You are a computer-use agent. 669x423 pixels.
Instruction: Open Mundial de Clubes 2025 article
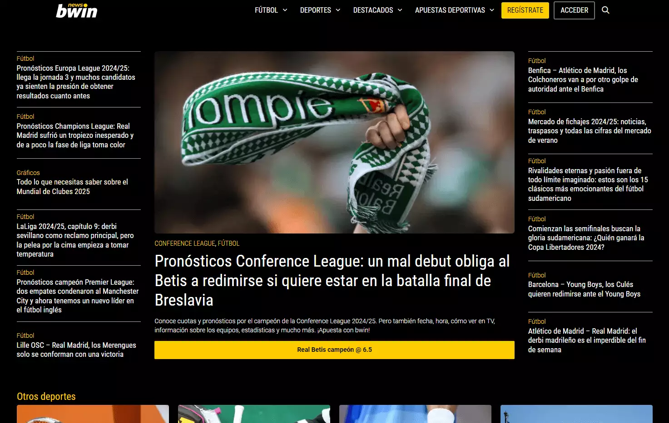click(72, 187)
